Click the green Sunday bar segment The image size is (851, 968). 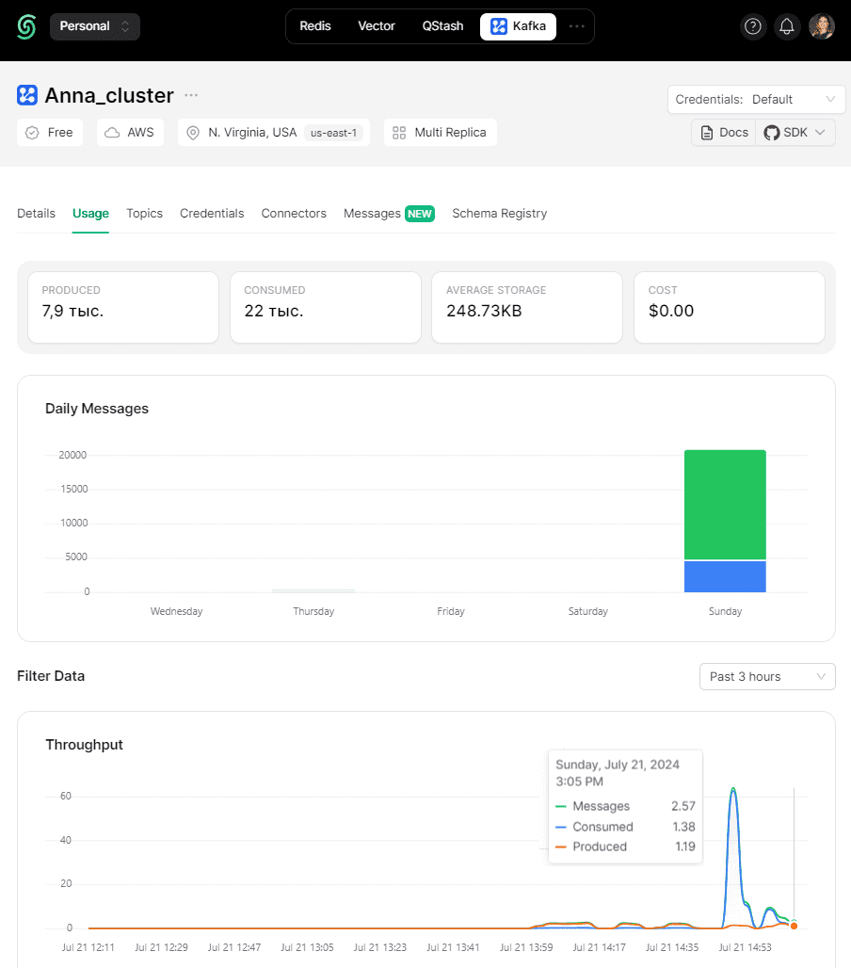point(725,505)
